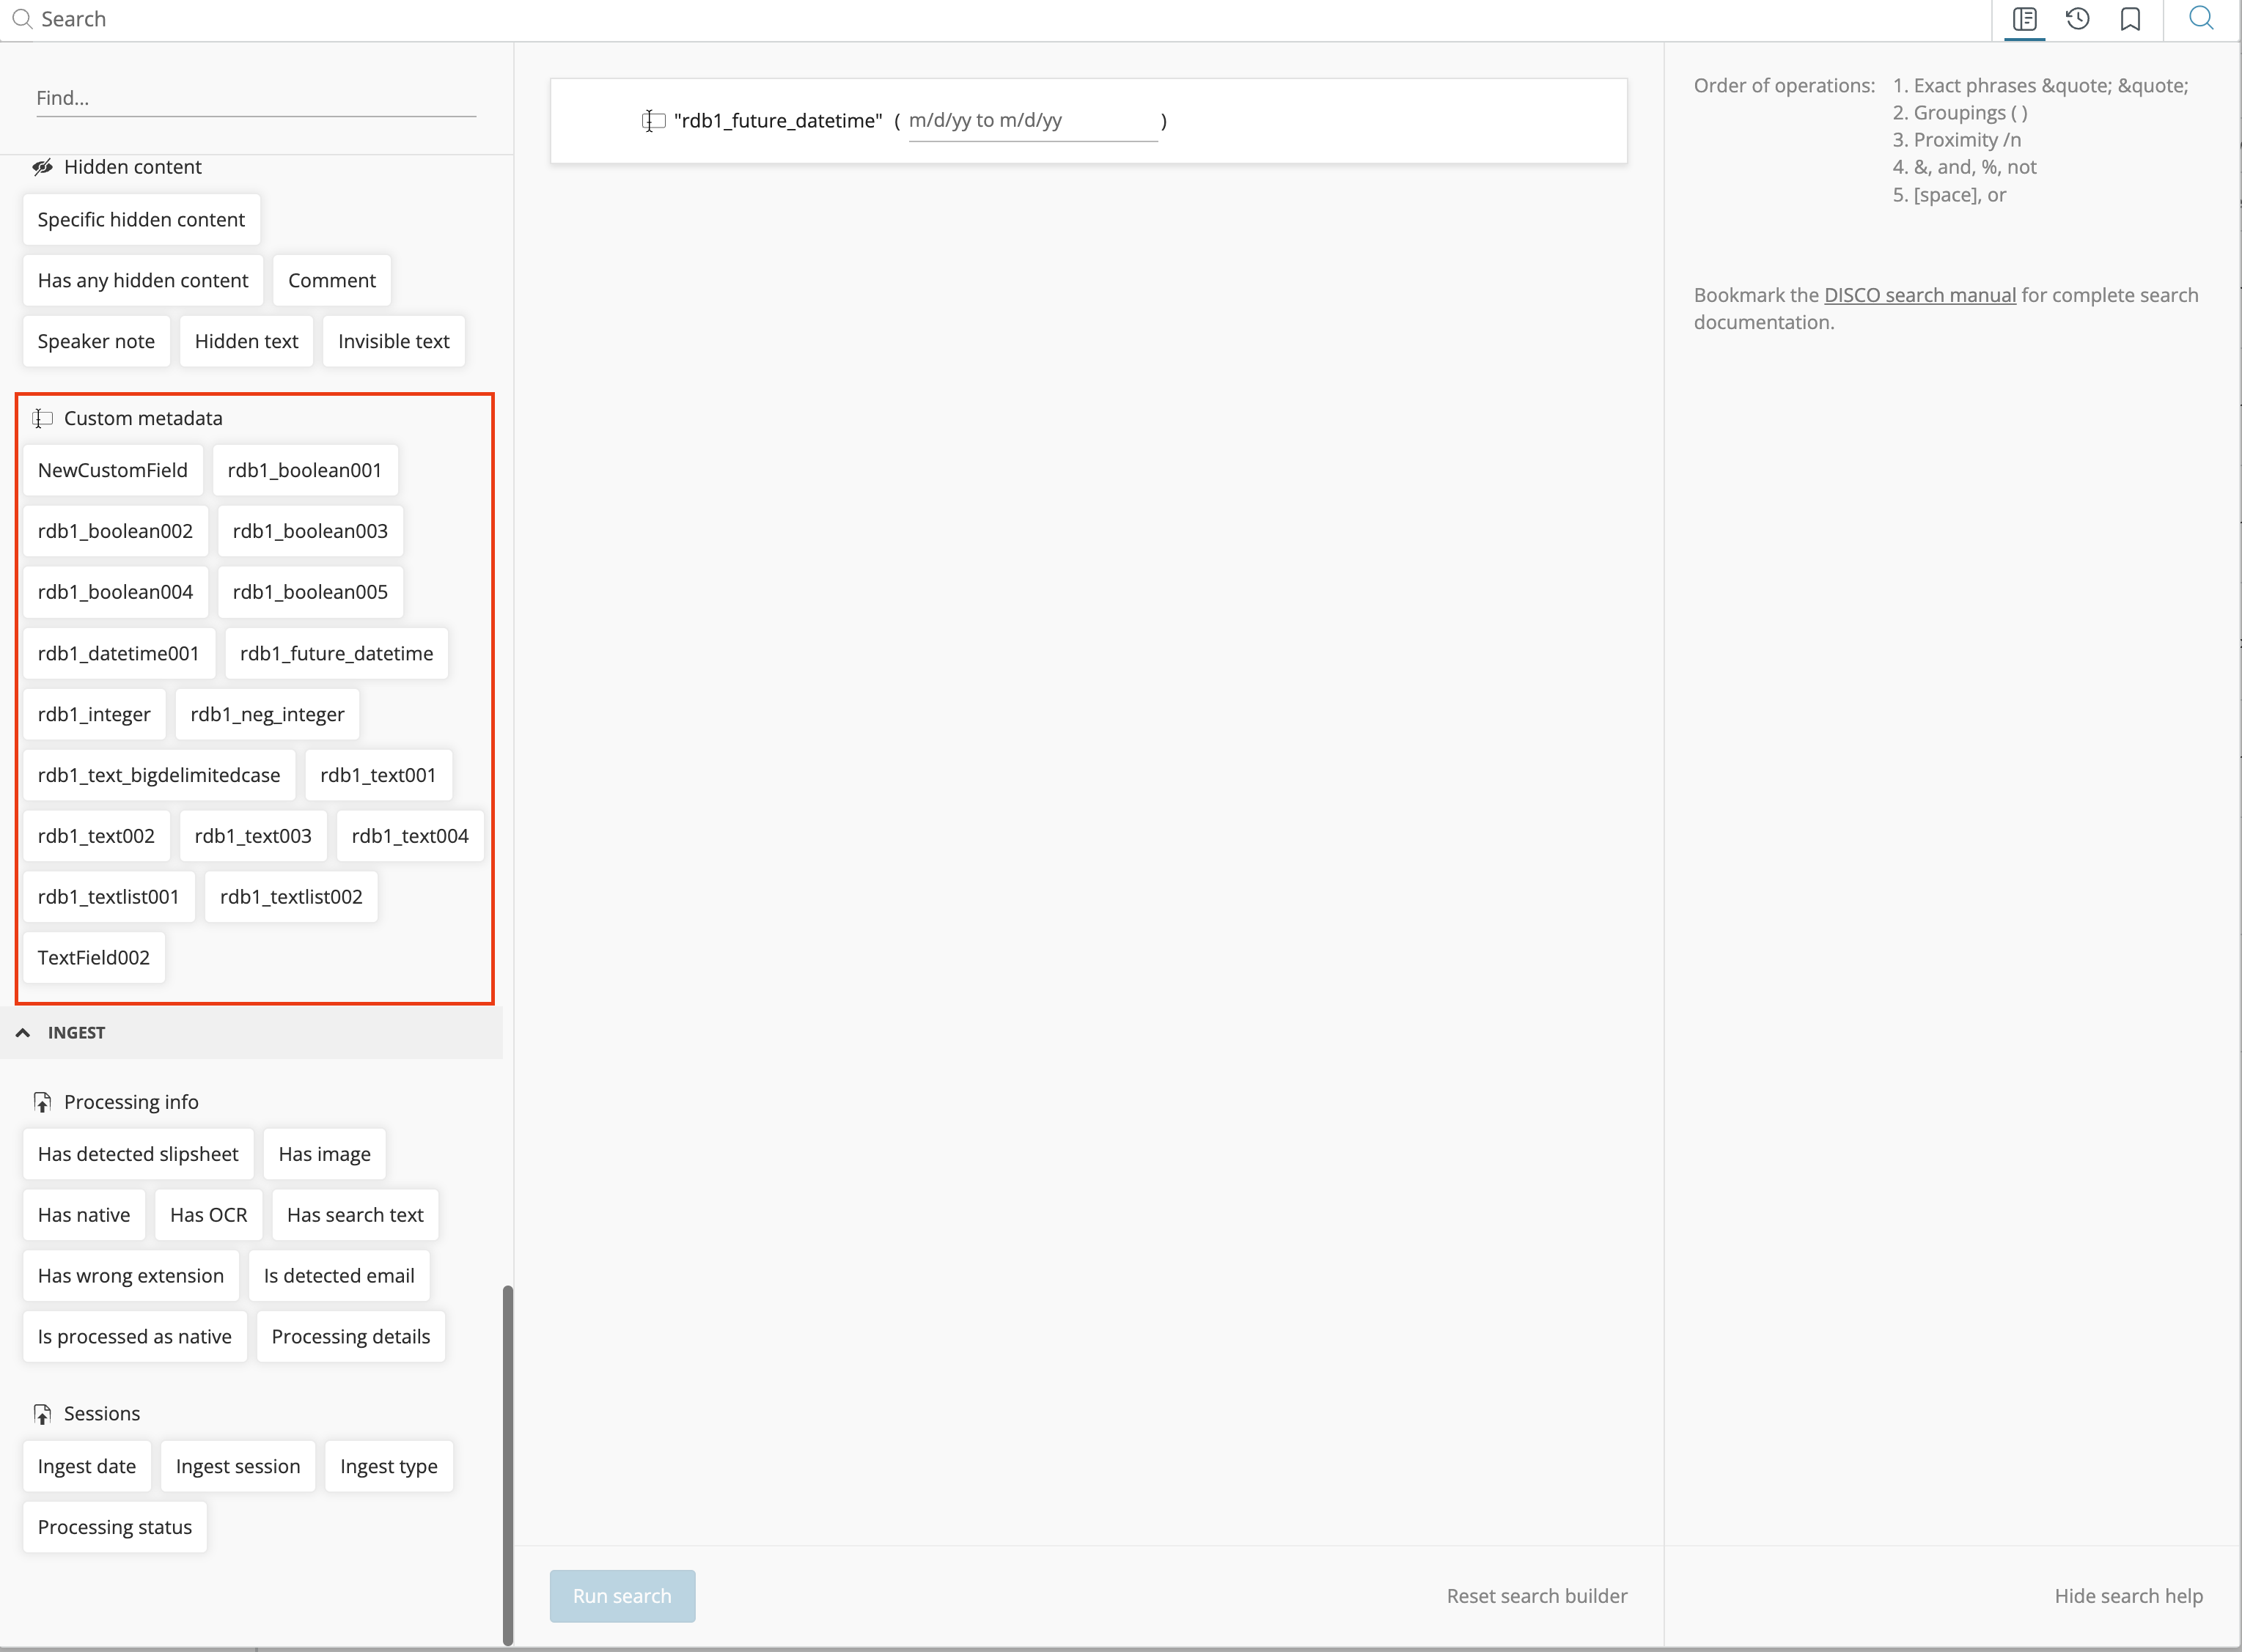This screenshot has height=1652, width=2242.
Task: Add Has any hidden content filter
Action: pyautogui.click(x=143, y=280)
